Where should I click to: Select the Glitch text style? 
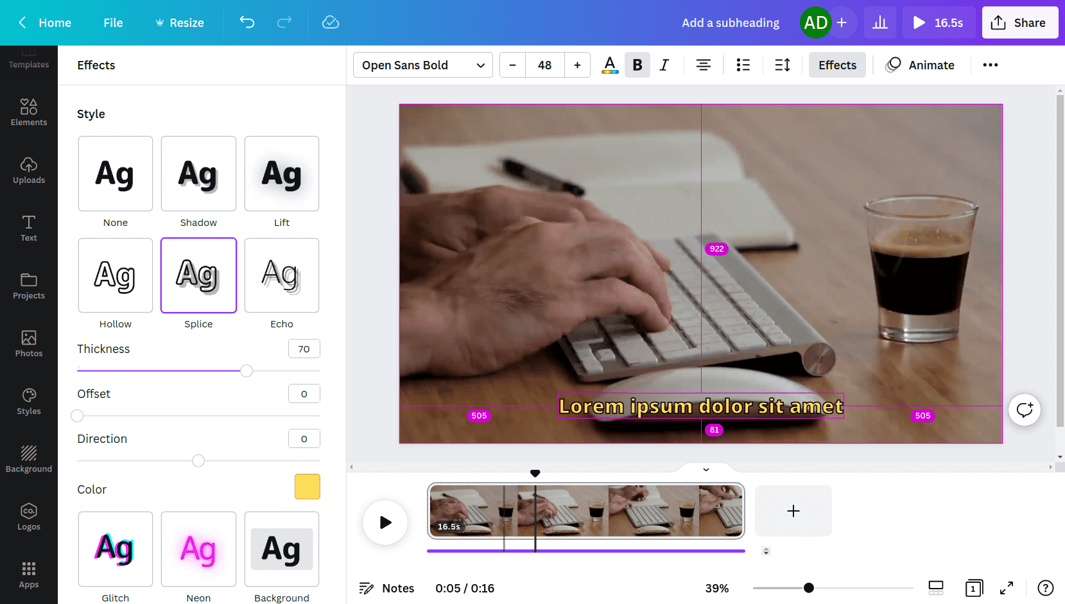(x=116, y=549)
